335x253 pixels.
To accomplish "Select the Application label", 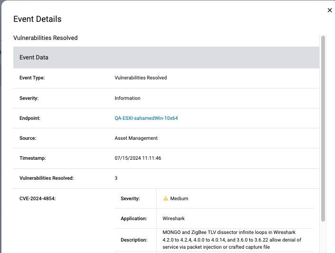I will (134, 218).
